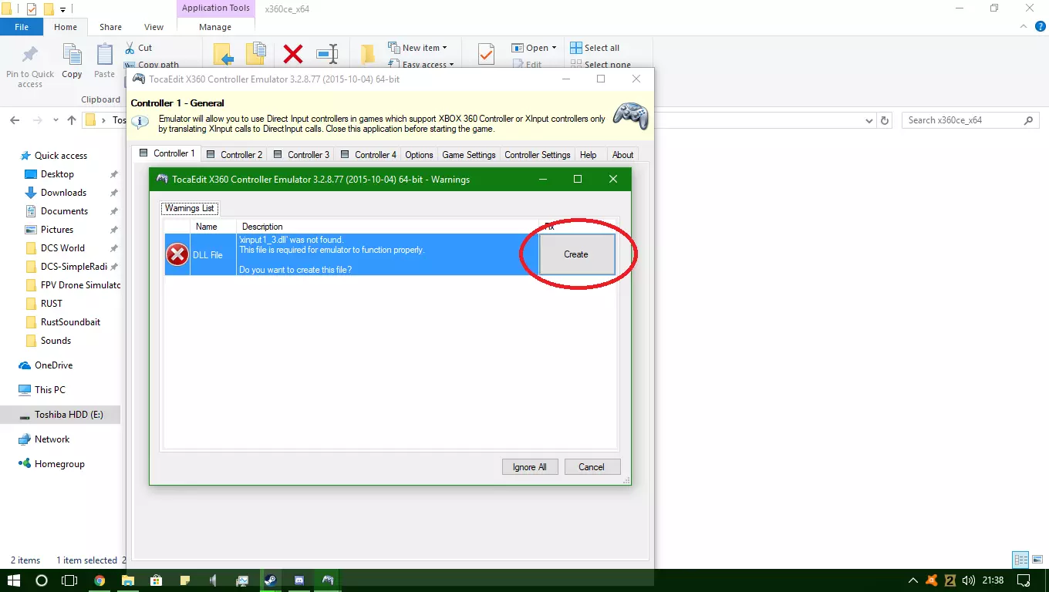
Task: Open the Manage ribbon tab
Action: click(215, 27)
